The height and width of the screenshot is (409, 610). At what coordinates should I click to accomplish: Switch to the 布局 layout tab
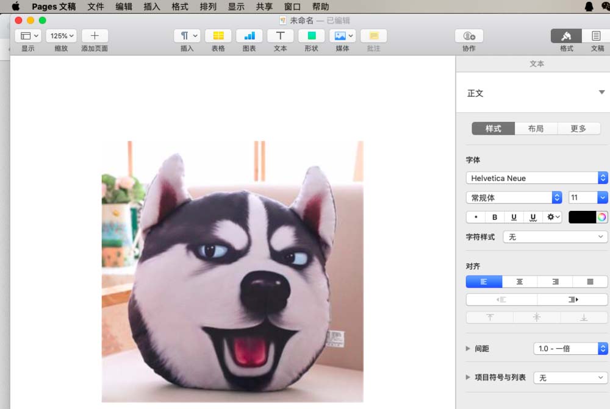tap(536, 128)
